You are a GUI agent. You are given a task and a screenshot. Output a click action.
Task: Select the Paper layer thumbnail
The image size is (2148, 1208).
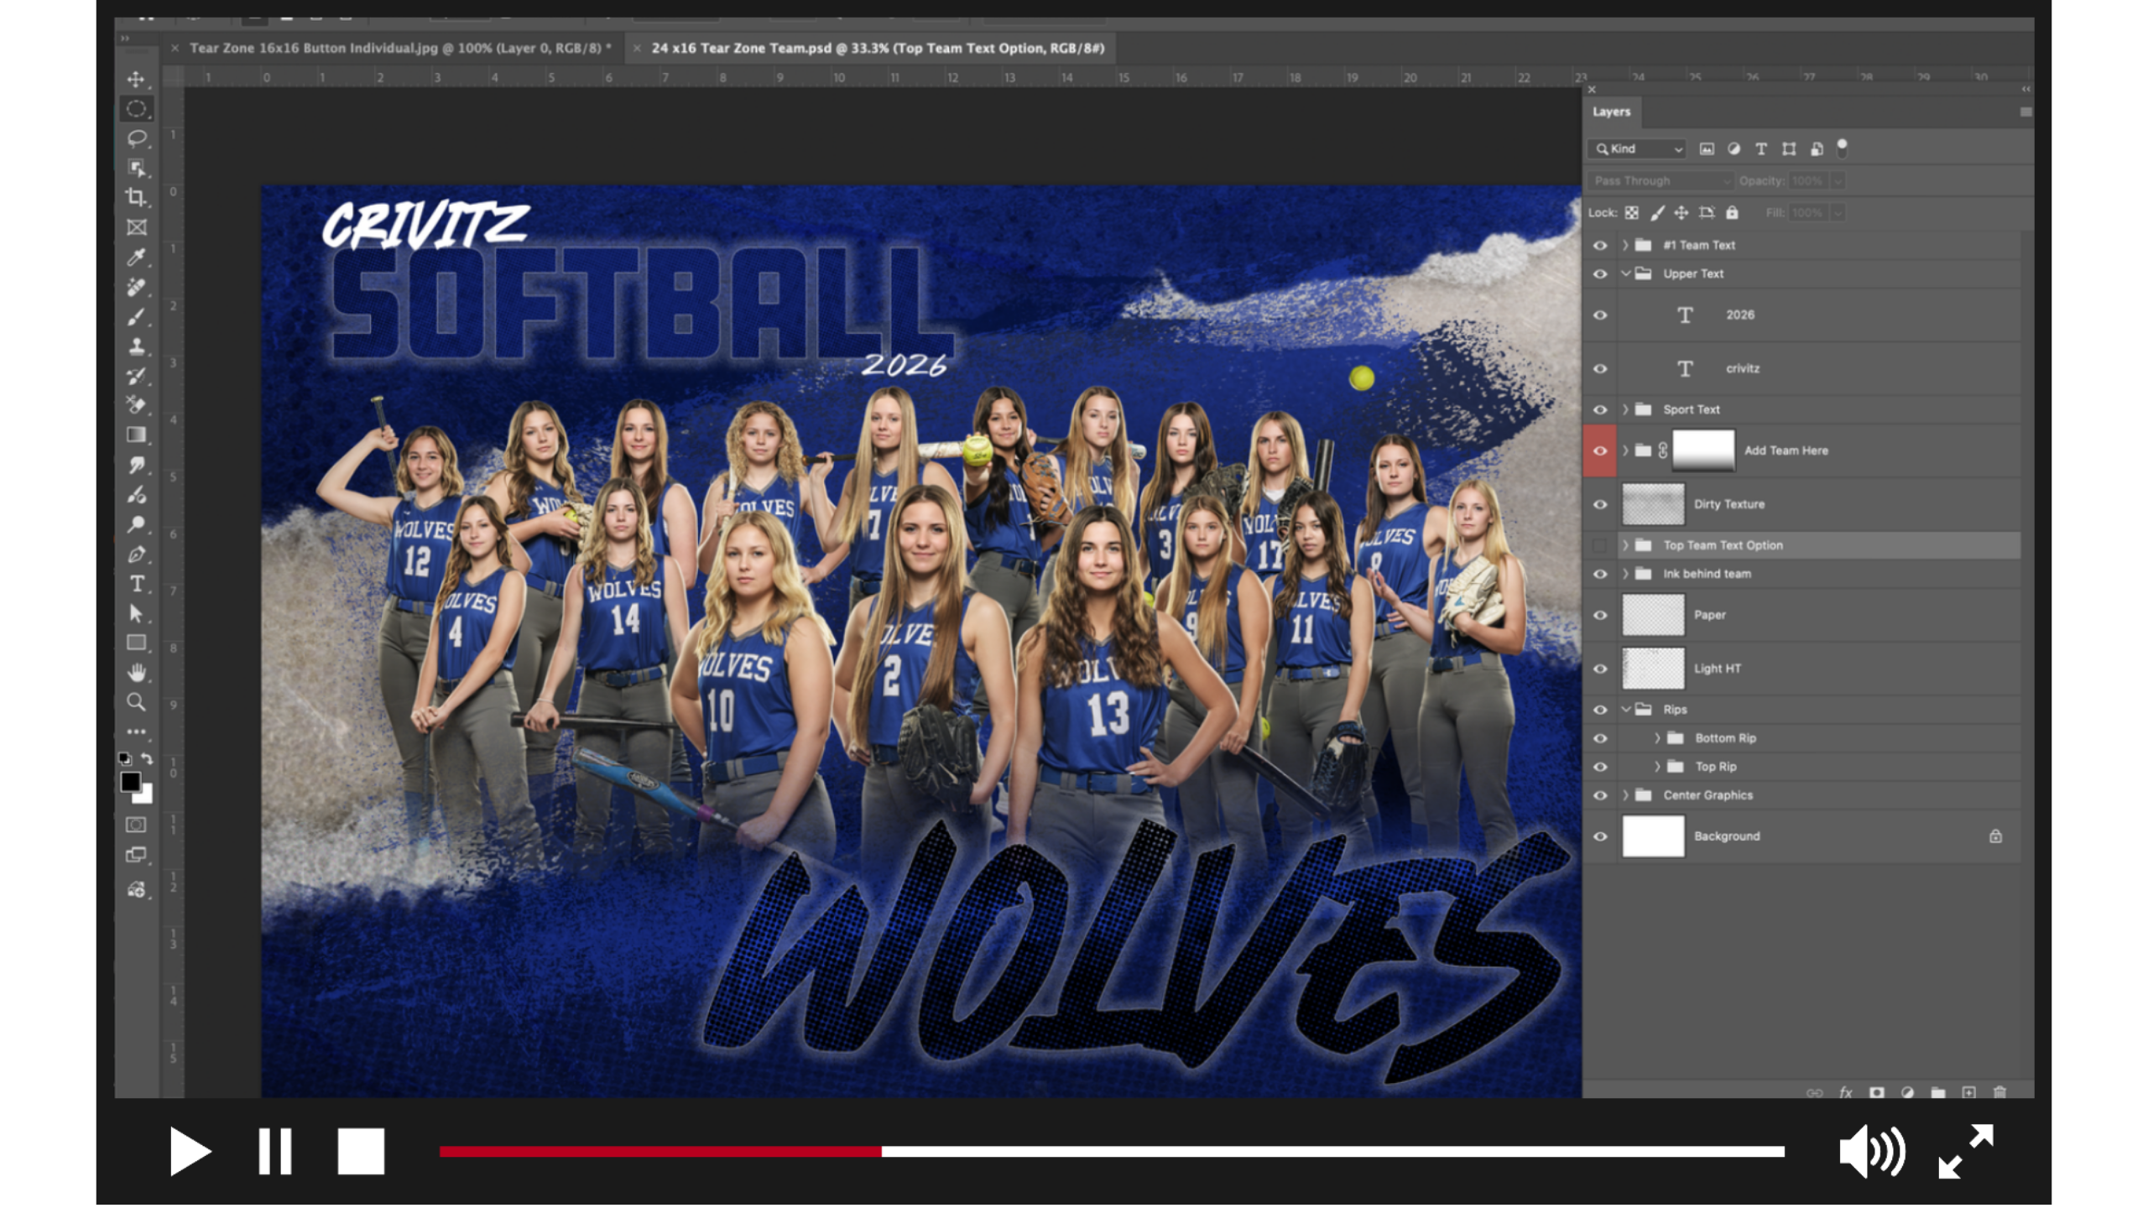1652,615
